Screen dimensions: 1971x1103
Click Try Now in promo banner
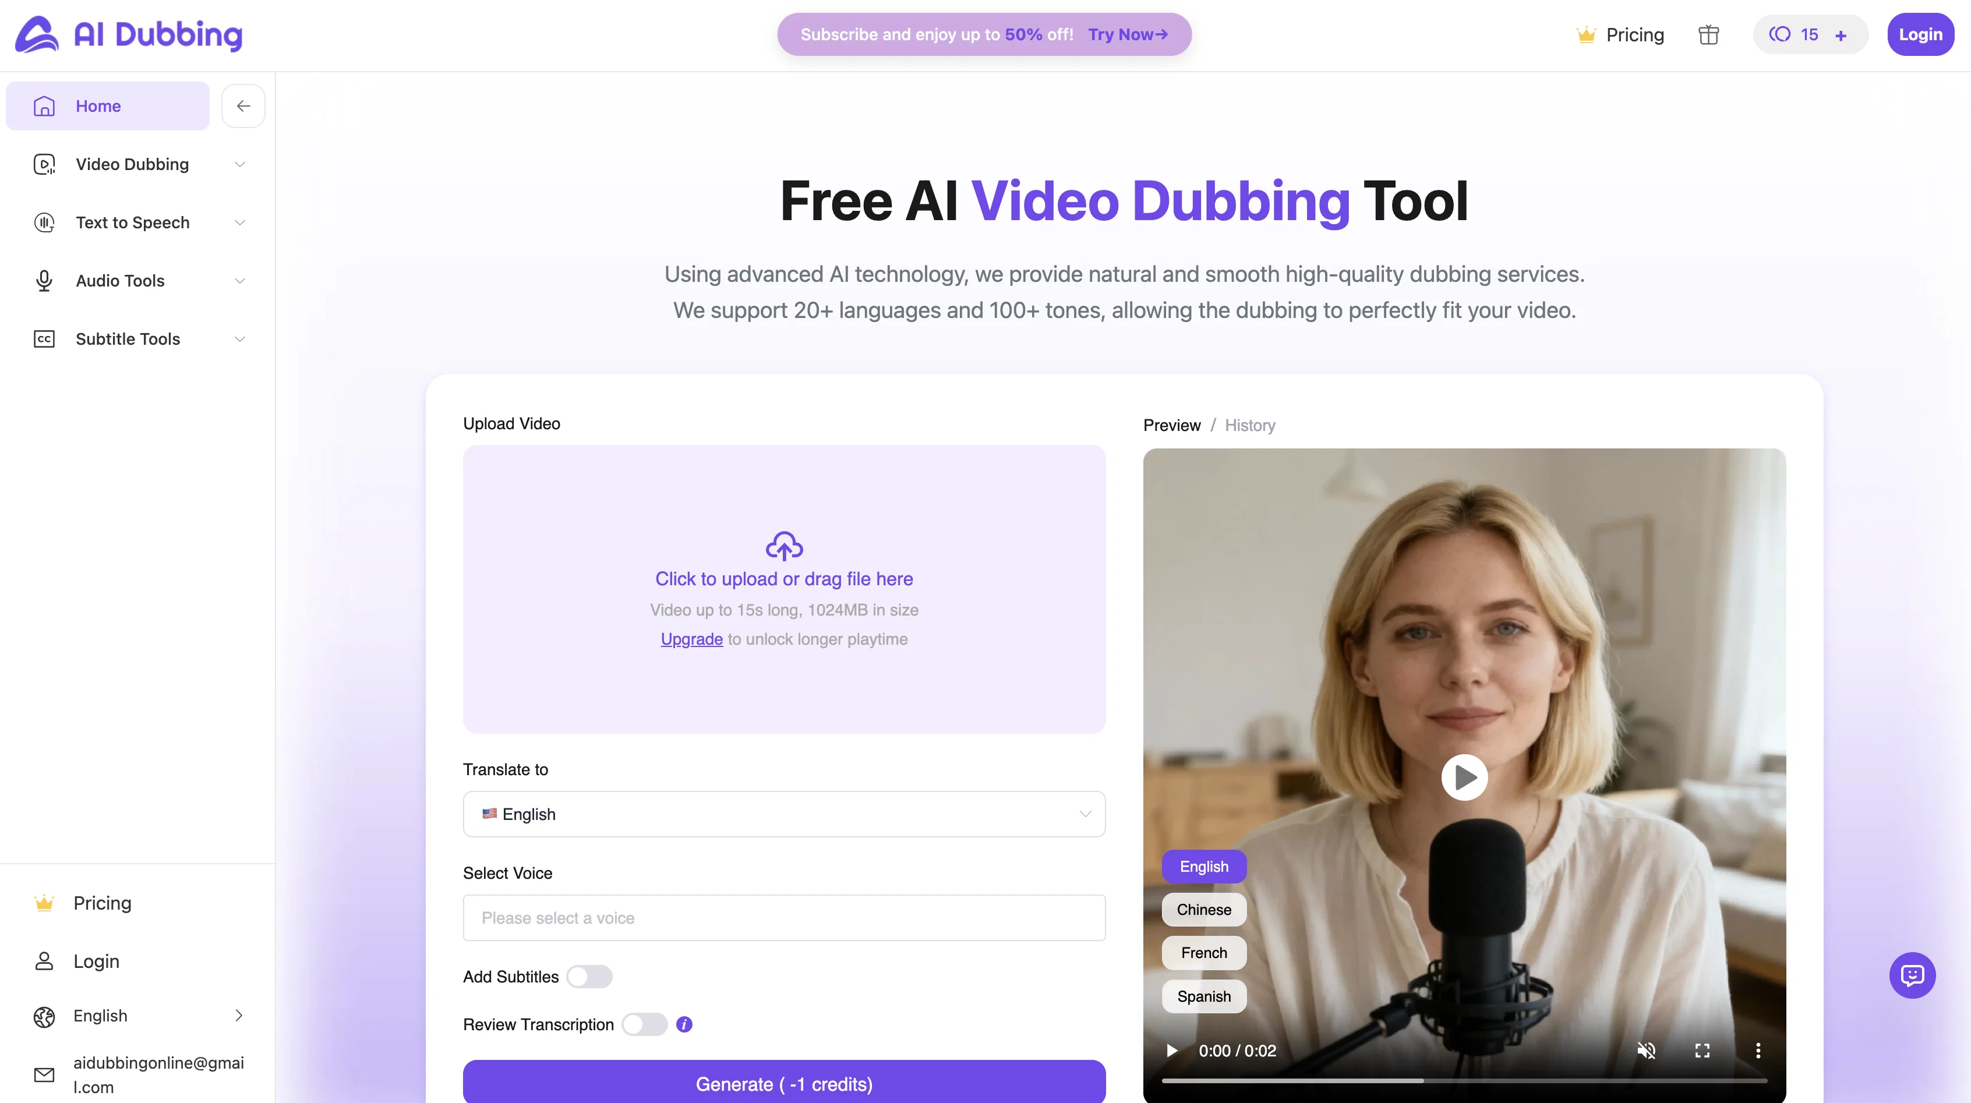tap(1128, 34)
